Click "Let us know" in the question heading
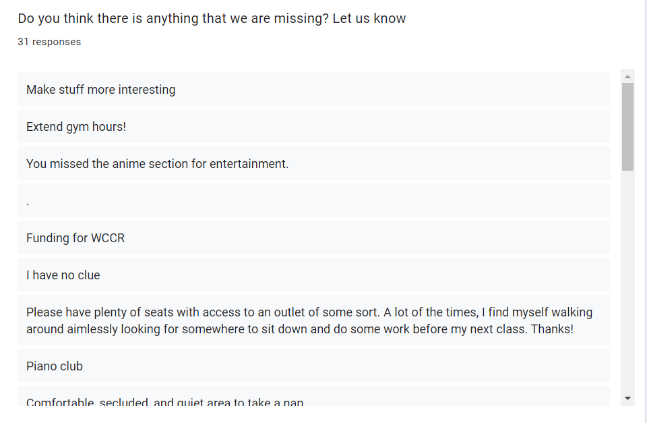Screen dimensions: 647x423 click(x=369, y=19)
